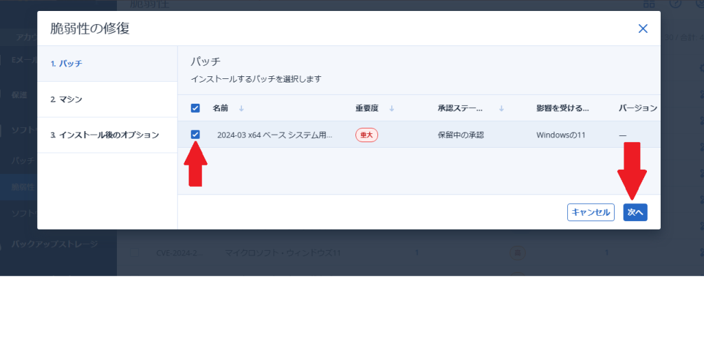The width and height of the screenshot is (704, 349).
Task: Click the 次へ button
Action: coord(635,212)
